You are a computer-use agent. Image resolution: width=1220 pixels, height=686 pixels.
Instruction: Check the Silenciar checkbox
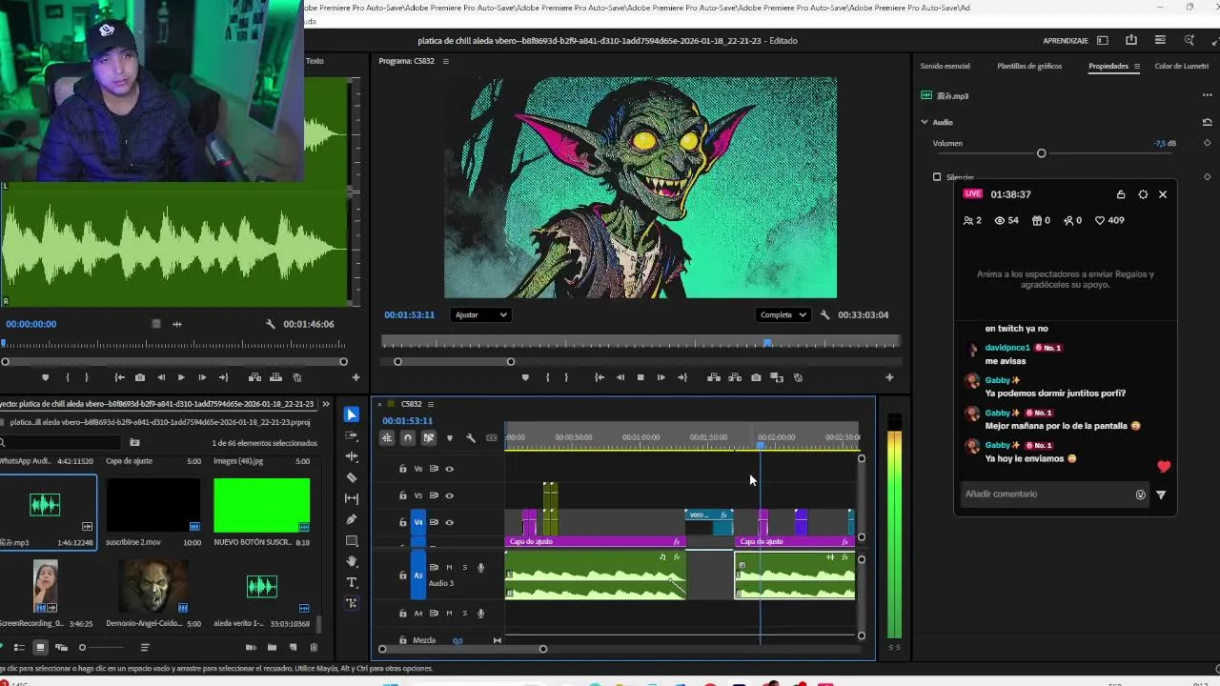coord(937,177)
